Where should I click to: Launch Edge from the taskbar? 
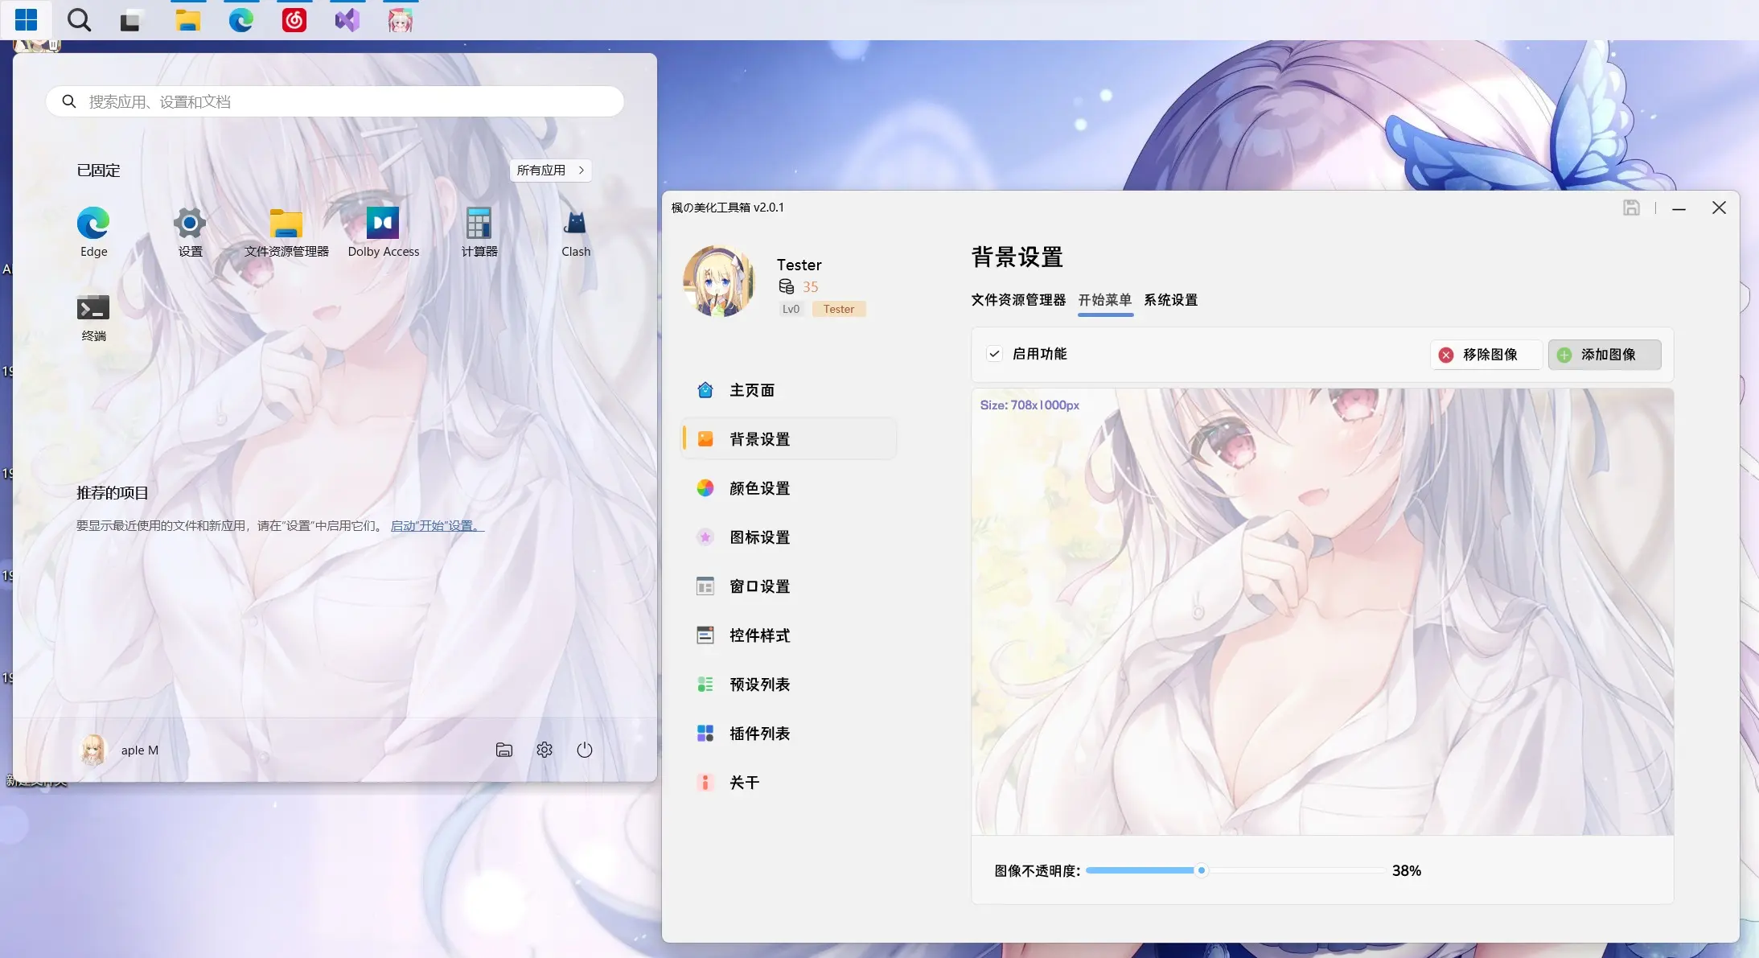coord(240,20)
